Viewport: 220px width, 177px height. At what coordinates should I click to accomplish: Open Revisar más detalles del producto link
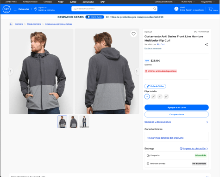pos(165,138)
